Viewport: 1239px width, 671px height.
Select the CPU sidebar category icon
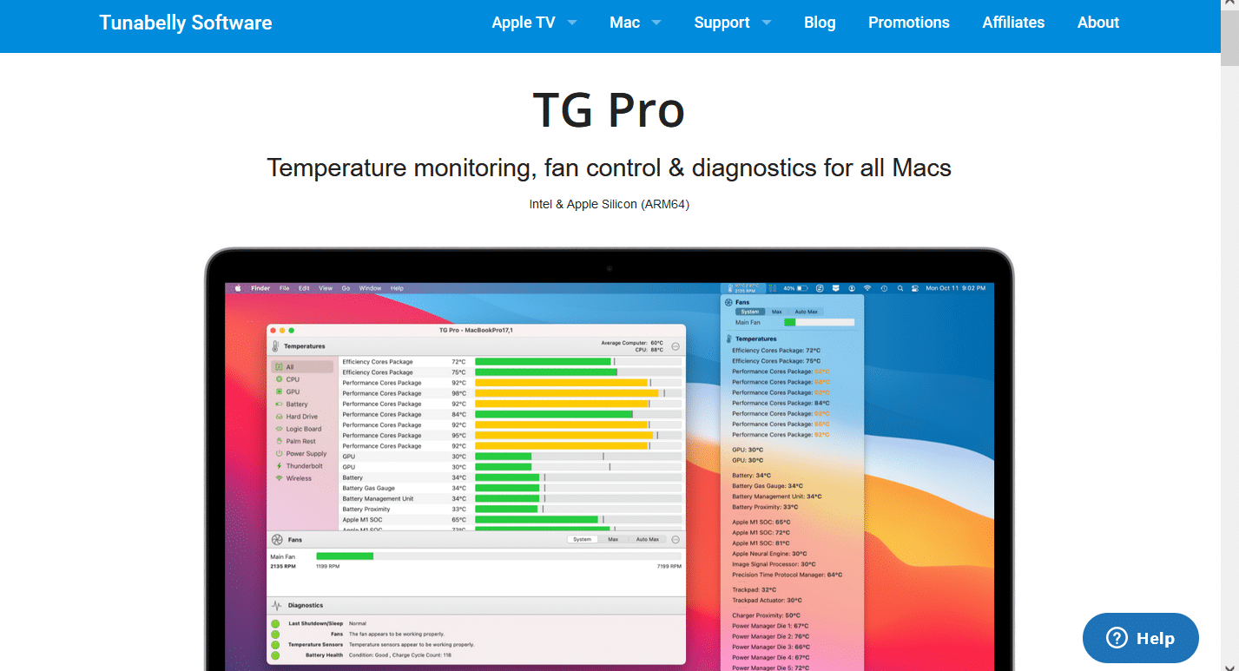pos(279,379)
